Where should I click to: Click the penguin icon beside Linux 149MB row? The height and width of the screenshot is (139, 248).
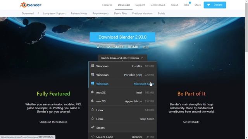pyautogui.click(x=93, y=110)
